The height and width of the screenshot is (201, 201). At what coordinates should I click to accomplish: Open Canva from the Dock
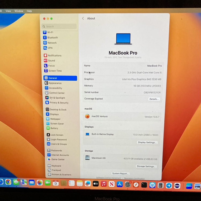[x=189, y=186]
